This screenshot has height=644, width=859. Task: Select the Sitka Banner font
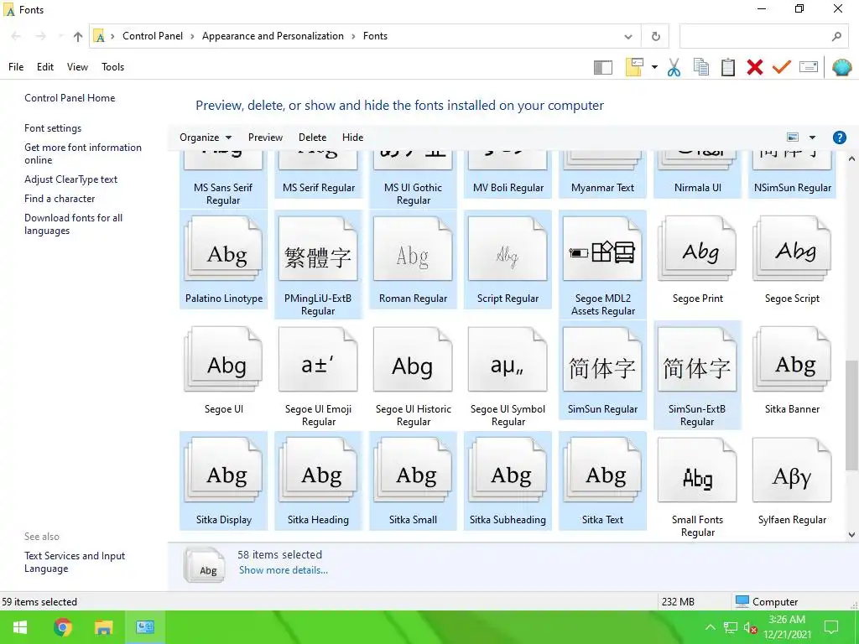click(x=792, y=371)
